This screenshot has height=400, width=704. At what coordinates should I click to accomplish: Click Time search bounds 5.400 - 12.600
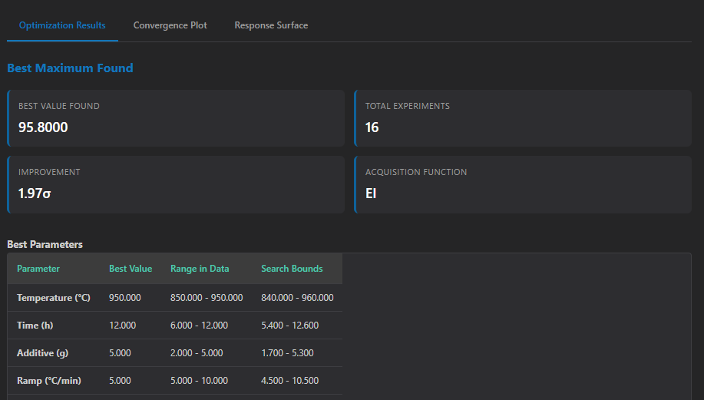point(289,326)
